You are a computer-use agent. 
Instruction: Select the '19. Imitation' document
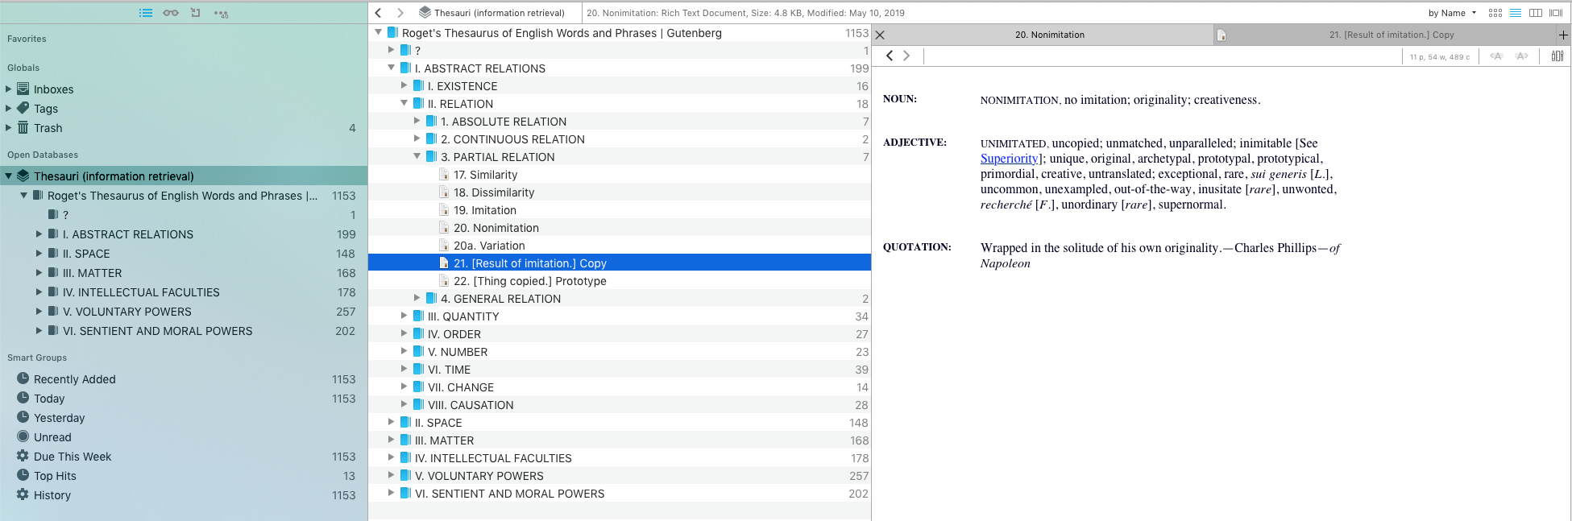click(484, 210)
